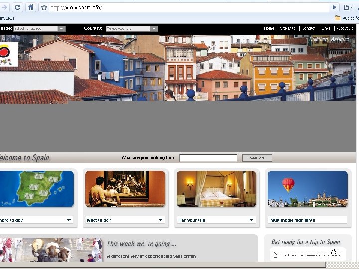359x269 pixels.
Task: Open the page menu document icon
Action: [x=348, y=8]
